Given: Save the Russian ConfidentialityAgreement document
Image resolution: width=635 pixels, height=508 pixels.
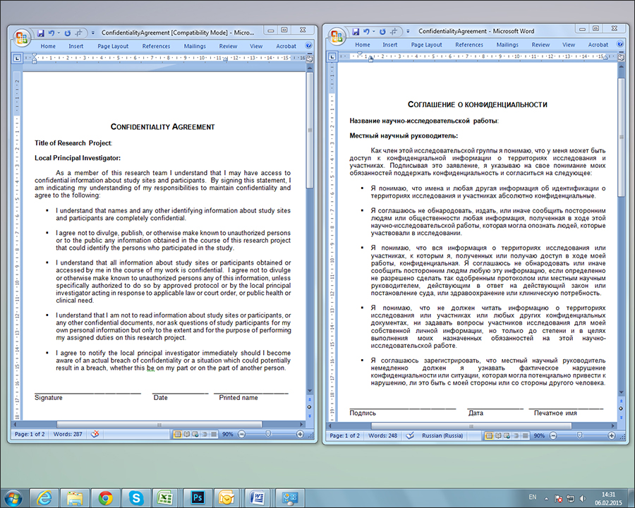Looking at the screenshot, I should pyautogui.click(x=356, y=32).
